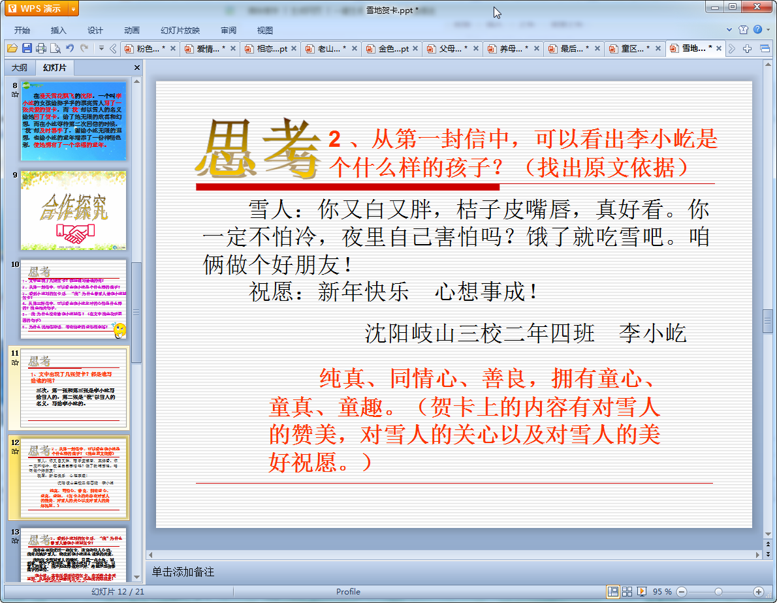This screenshot has height=603, width=777.
Task: Open the 开始 menu
Action: 22,30
